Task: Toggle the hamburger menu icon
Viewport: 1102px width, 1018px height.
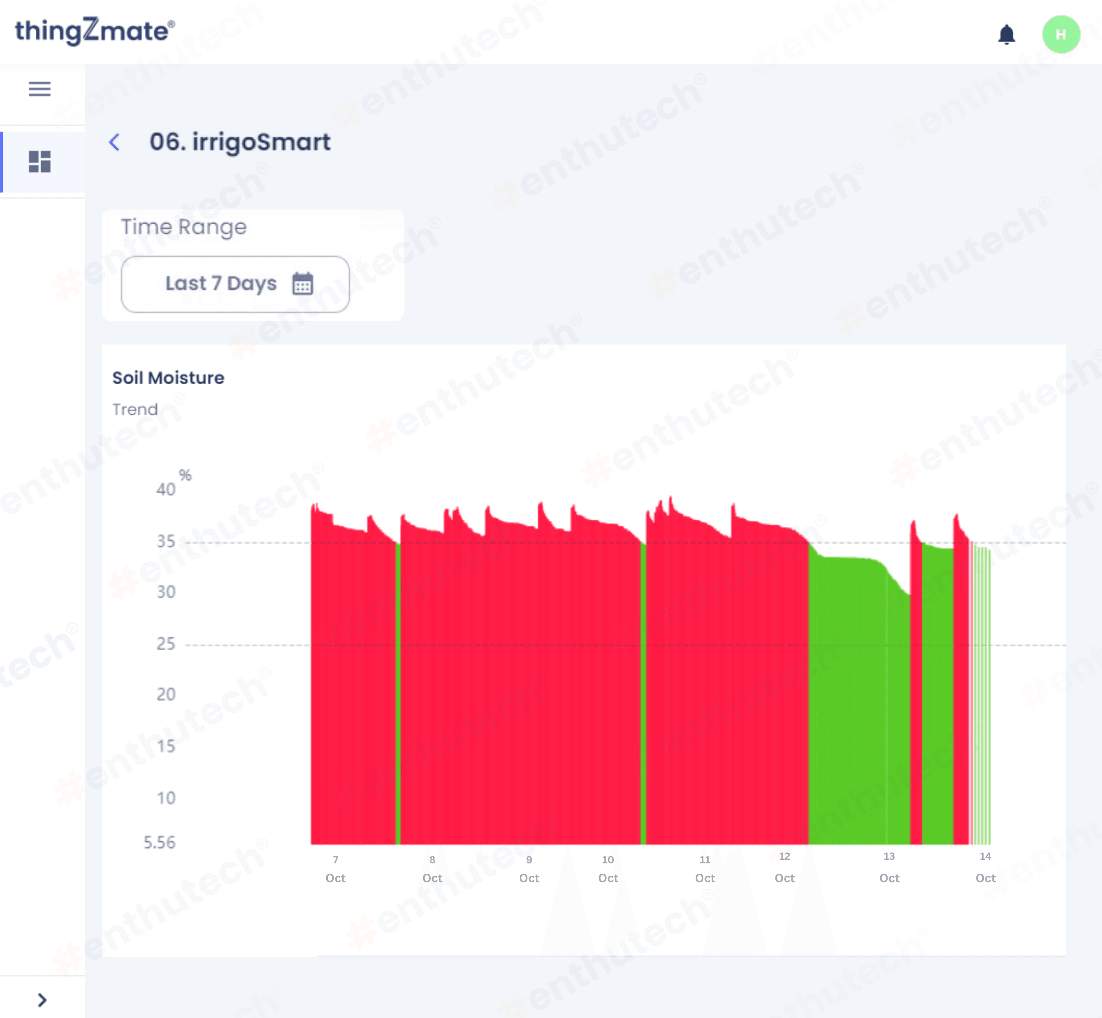Action: [40, 89]
